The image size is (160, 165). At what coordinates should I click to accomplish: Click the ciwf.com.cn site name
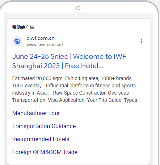tap(41, 38)
